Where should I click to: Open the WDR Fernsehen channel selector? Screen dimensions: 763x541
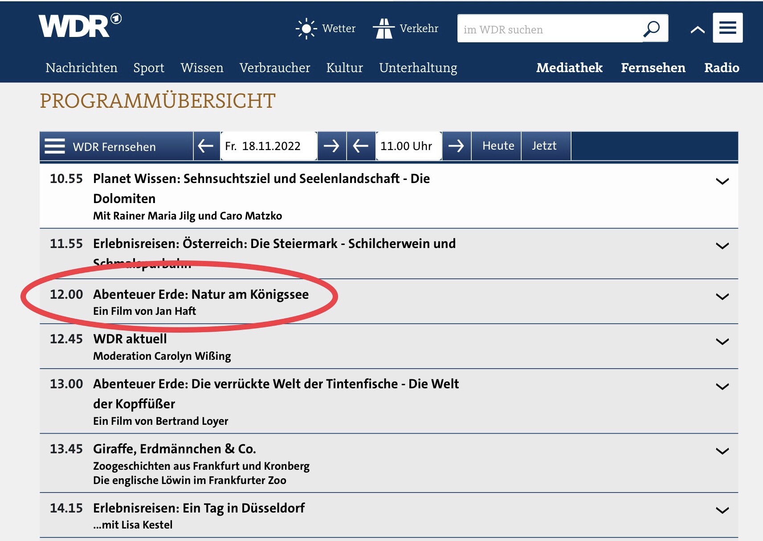point(116,146)
